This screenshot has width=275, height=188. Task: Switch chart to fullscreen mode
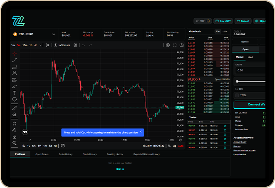click(x=175, y=45)
